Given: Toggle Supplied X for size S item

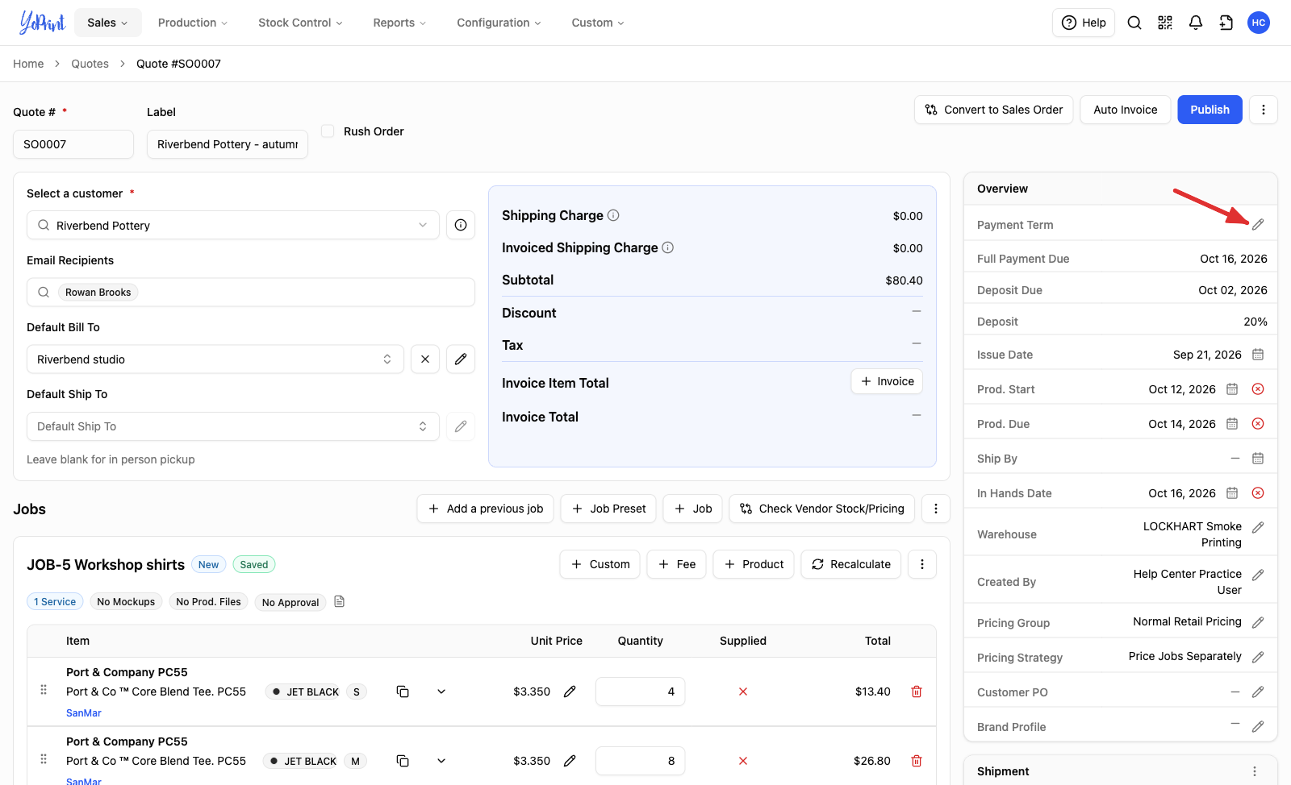Looking at the screenshot, I should 743,692.
